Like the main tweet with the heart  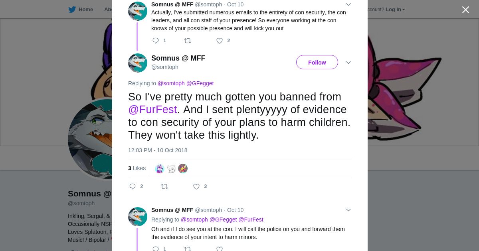[196, 186]
